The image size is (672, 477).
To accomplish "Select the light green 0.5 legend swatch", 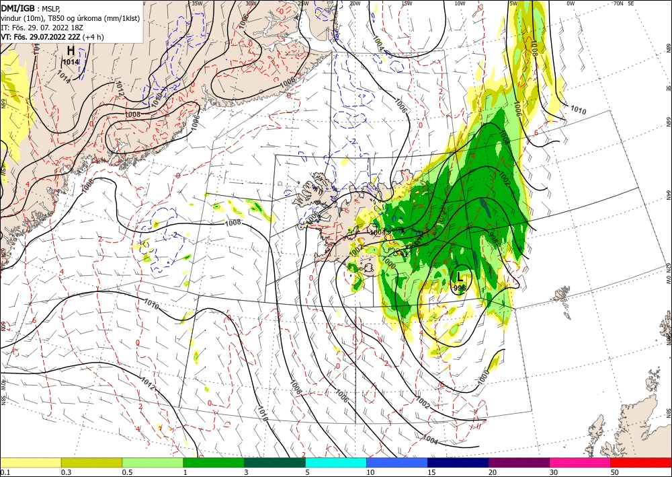I will coord(153,462).
